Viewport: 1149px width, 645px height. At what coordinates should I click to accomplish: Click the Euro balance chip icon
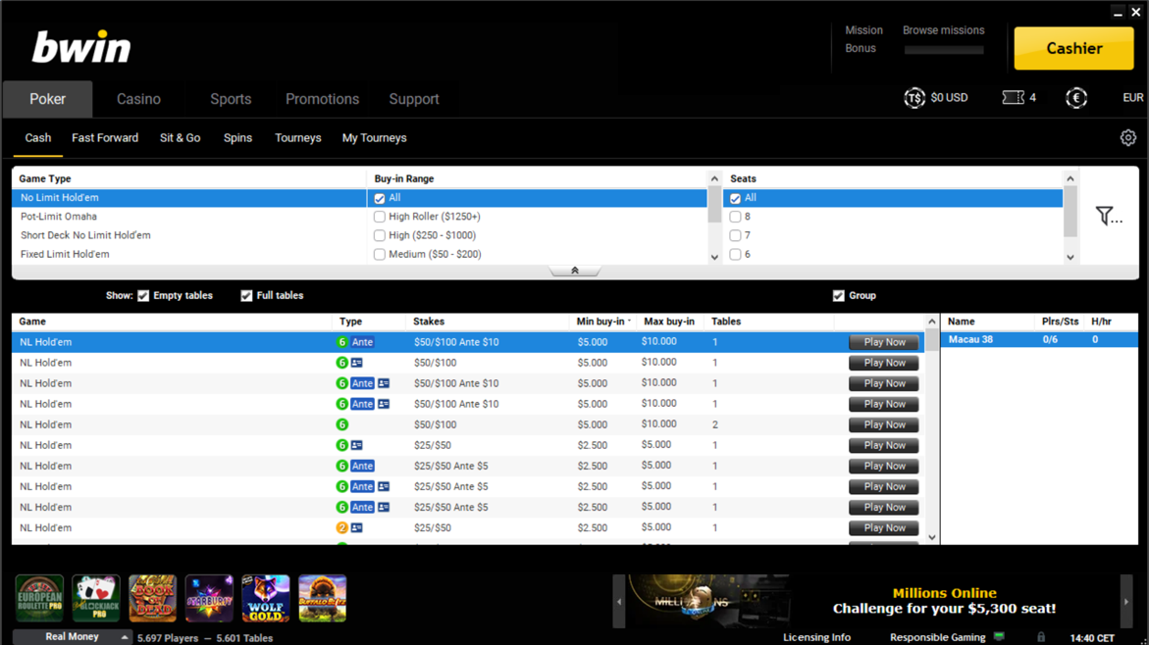tap(1076, 98)
